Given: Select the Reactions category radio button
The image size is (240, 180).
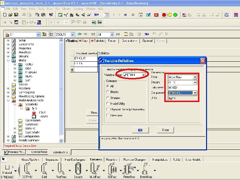Looking at the screenshot, I should tap(108, 115).
